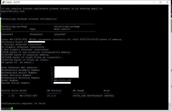172x111 pixels.
Task: Click Model Number value 'WS-C3850-48T'
Action: (x=63, y=81)
